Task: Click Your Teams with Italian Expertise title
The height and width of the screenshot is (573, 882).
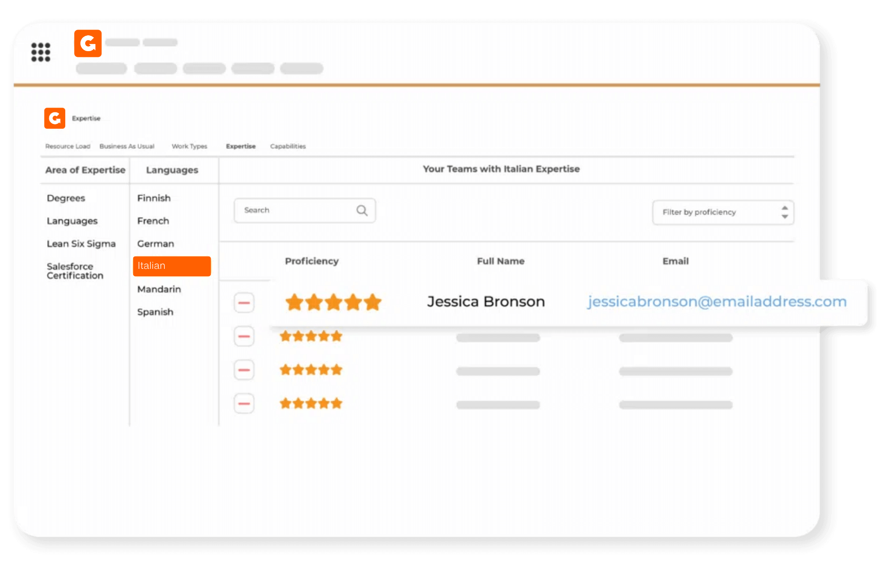Action: pos(501,169)
